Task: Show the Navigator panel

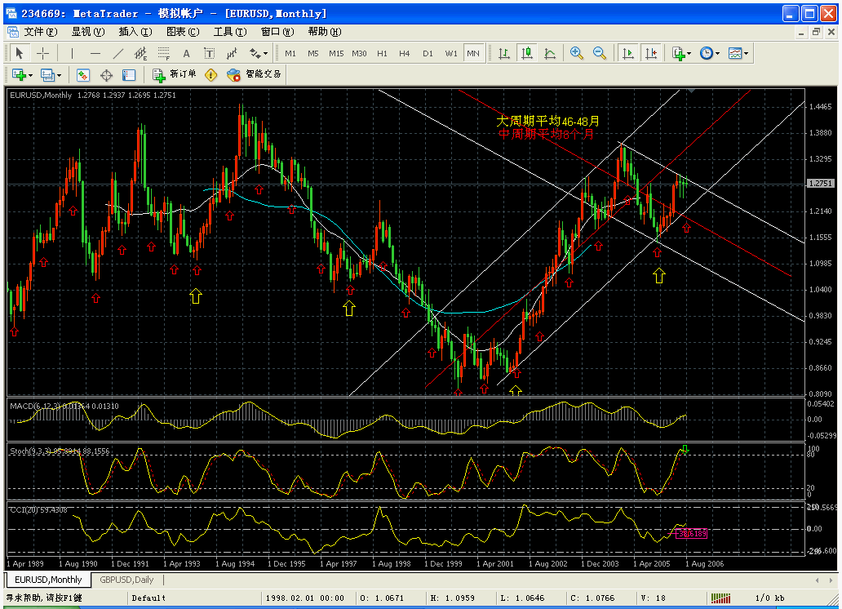Action: (129, 75)
